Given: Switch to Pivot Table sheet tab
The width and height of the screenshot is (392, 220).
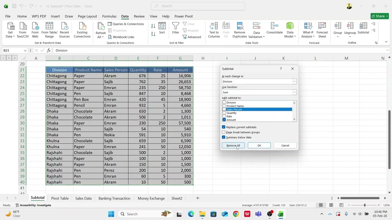Looking at the screenshot, I should point(60,198).
